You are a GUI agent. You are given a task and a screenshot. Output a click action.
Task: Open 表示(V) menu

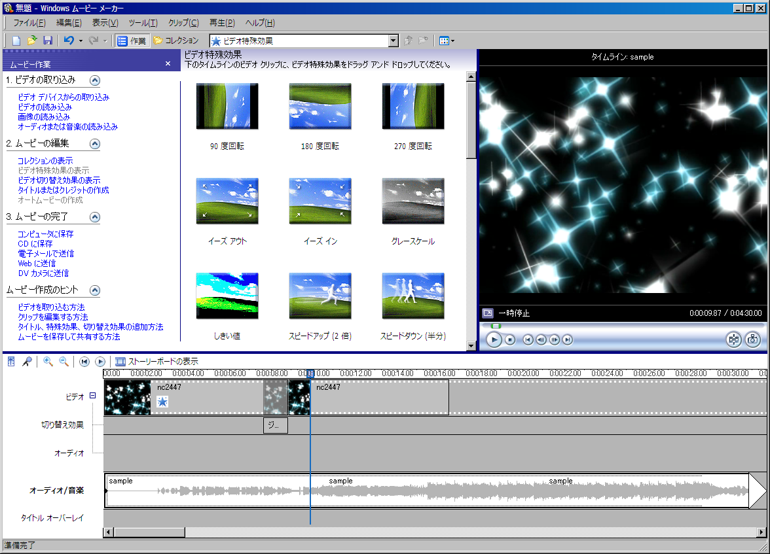click(x=105, y=23)
